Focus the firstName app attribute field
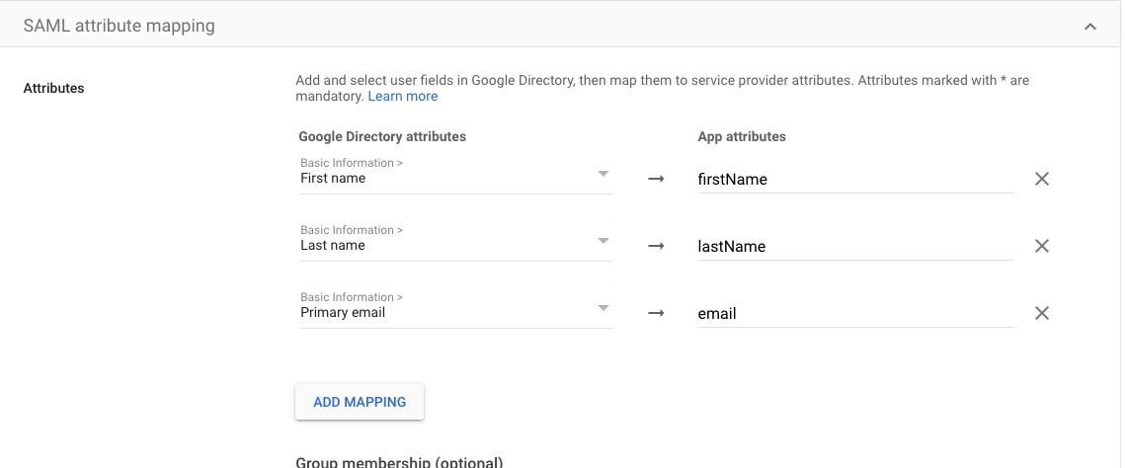The height and width of the screenshot is (468, 1127). click(854, 179)
